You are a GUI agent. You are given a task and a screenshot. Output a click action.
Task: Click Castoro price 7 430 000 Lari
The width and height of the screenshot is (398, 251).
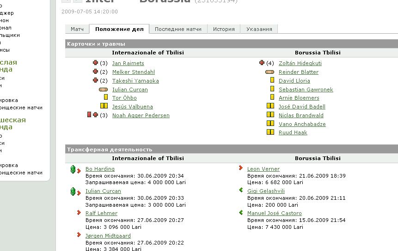pyautogui.click(x=284, y=227)
